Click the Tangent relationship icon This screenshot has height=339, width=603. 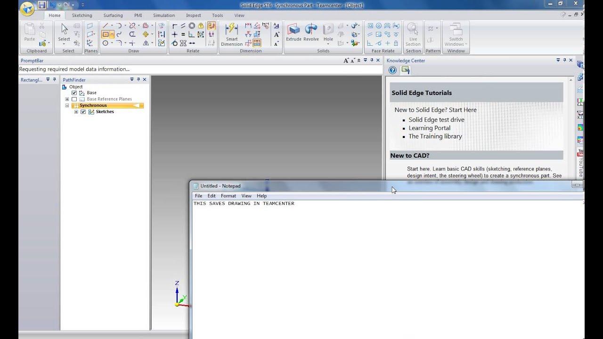(x=175, y=43)
